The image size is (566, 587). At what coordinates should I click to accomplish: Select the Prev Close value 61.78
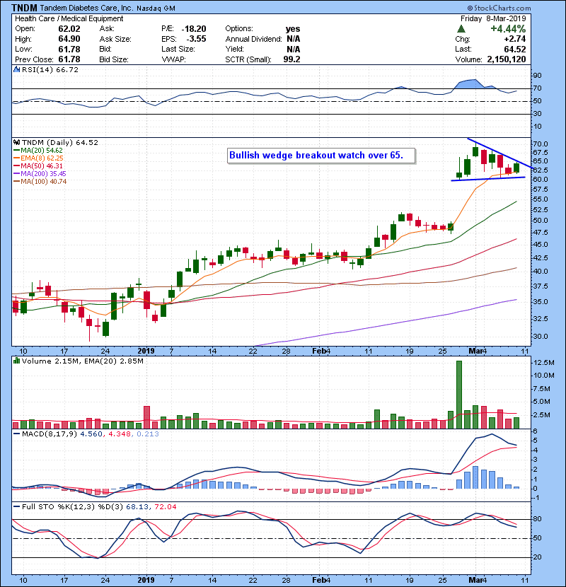click(69, 59)
